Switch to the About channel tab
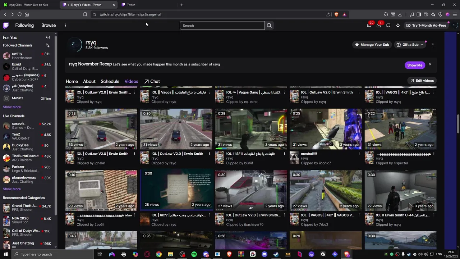460x259 pixels. tap(89, 81)
